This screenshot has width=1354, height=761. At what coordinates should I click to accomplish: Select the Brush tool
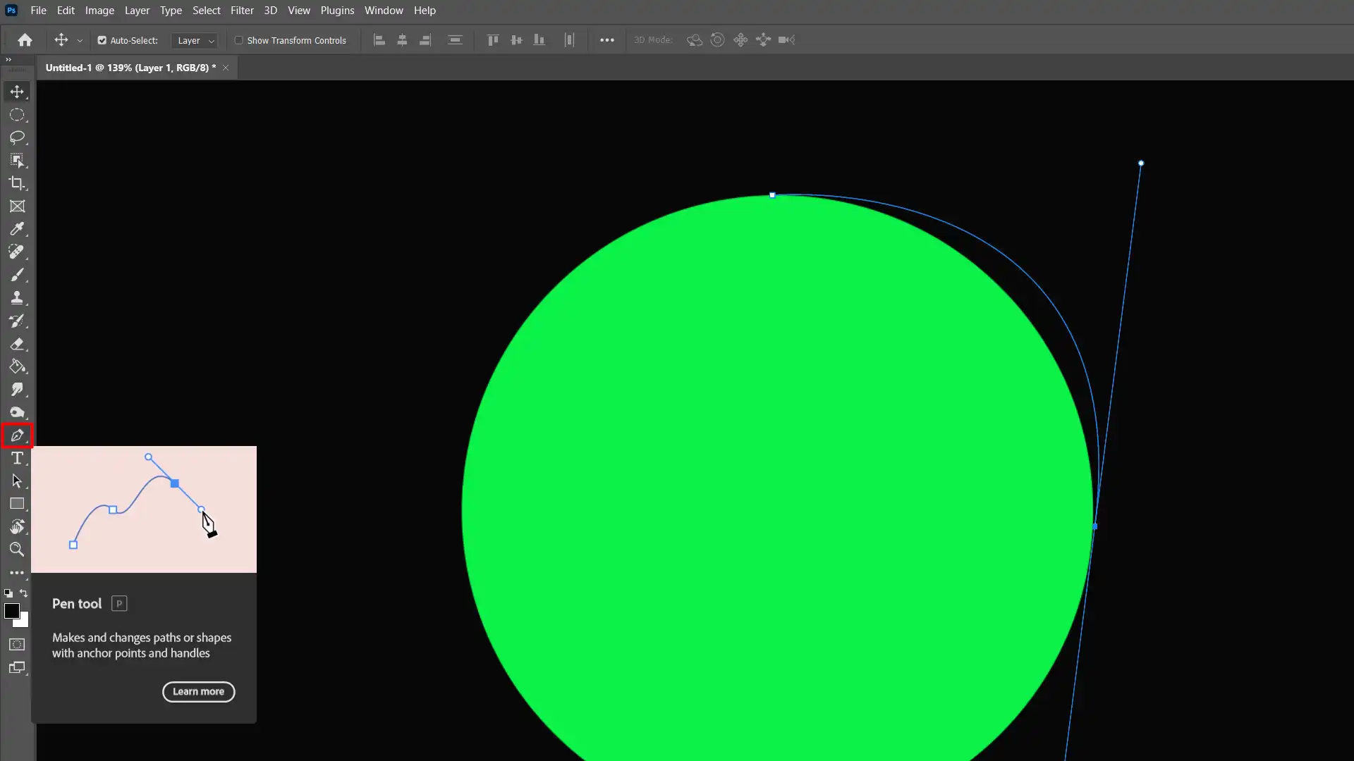pos(17,275)
